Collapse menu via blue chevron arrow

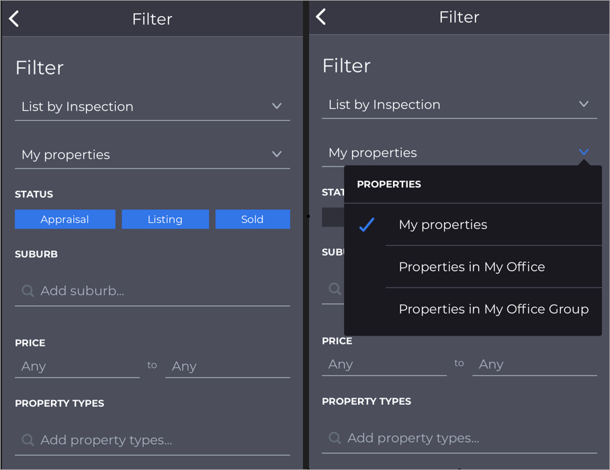point(584,152)
